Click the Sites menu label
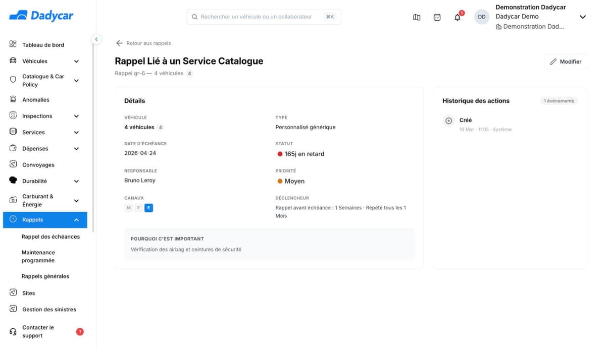The height and width of the screenshot is (349, 606). [29, 293]
